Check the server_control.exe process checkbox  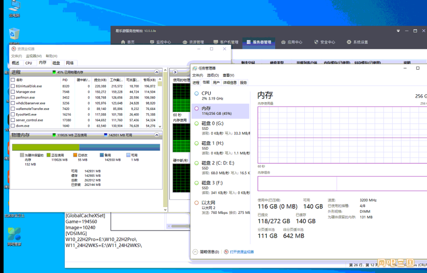click(13, 120)
